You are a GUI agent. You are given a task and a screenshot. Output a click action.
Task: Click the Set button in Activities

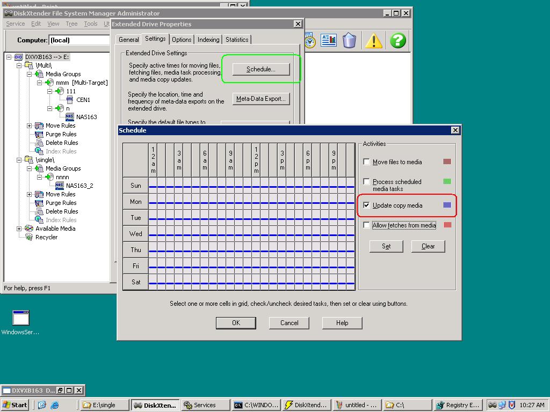point(386,246)
